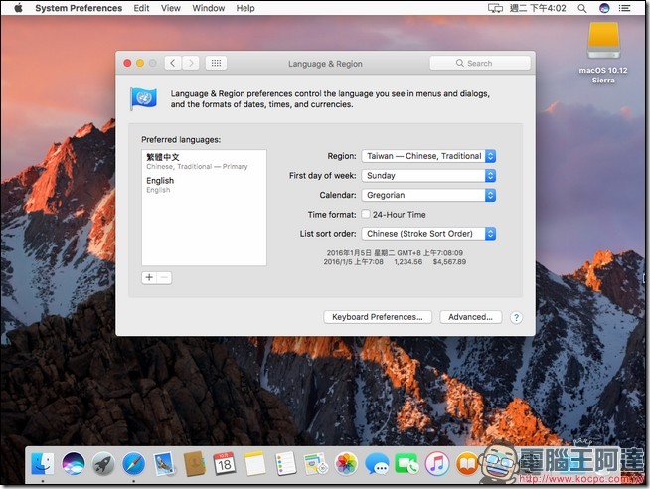Image resolution: width=650 pixels, height=489 pixels.
Task: Remove language with the minus button
Action: [x=165, y=277]
